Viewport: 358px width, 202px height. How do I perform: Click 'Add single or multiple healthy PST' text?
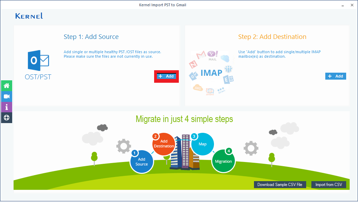tap(112, 54)
